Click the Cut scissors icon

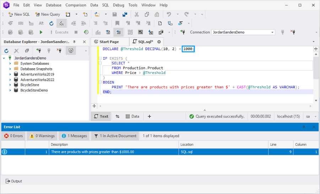(x=136, y=15)
